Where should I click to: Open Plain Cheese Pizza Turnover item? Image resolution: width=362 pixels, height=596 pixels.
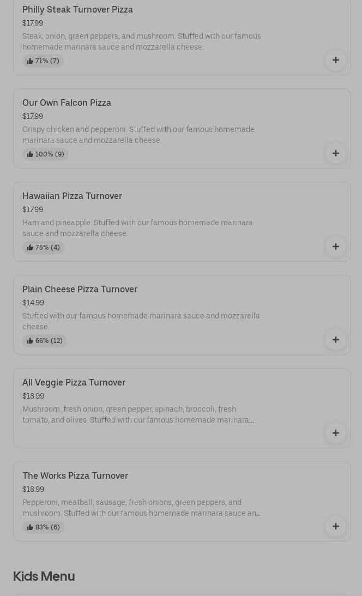(80, 289)
